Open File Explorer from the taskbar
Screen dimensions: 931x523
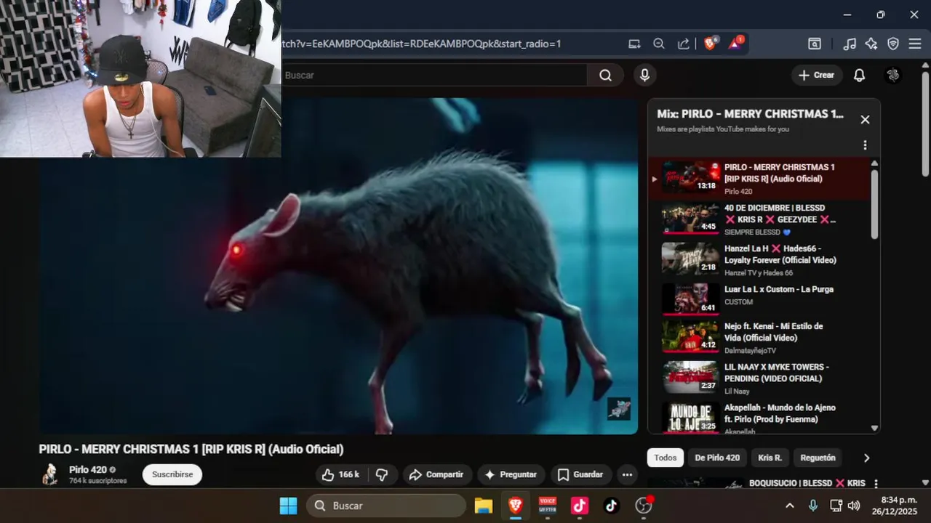[x=483, y=506]
